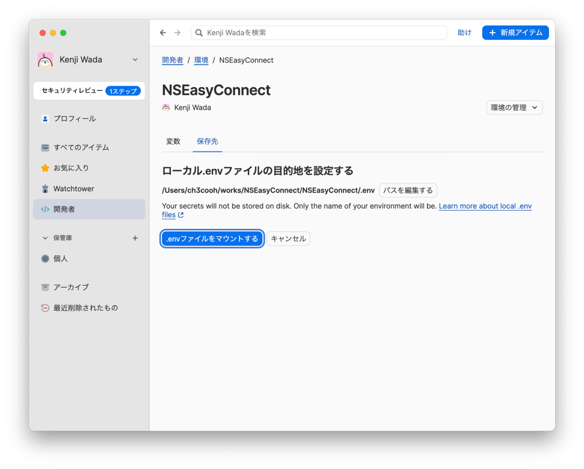Open アーカイブ in the sidebar
The width and height of the screenshot is (584, 469).
[x=89, y=287]
